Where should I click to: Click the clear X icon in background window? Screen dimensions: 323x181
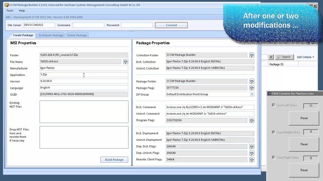pyautogui.click(x=271, y=57)
